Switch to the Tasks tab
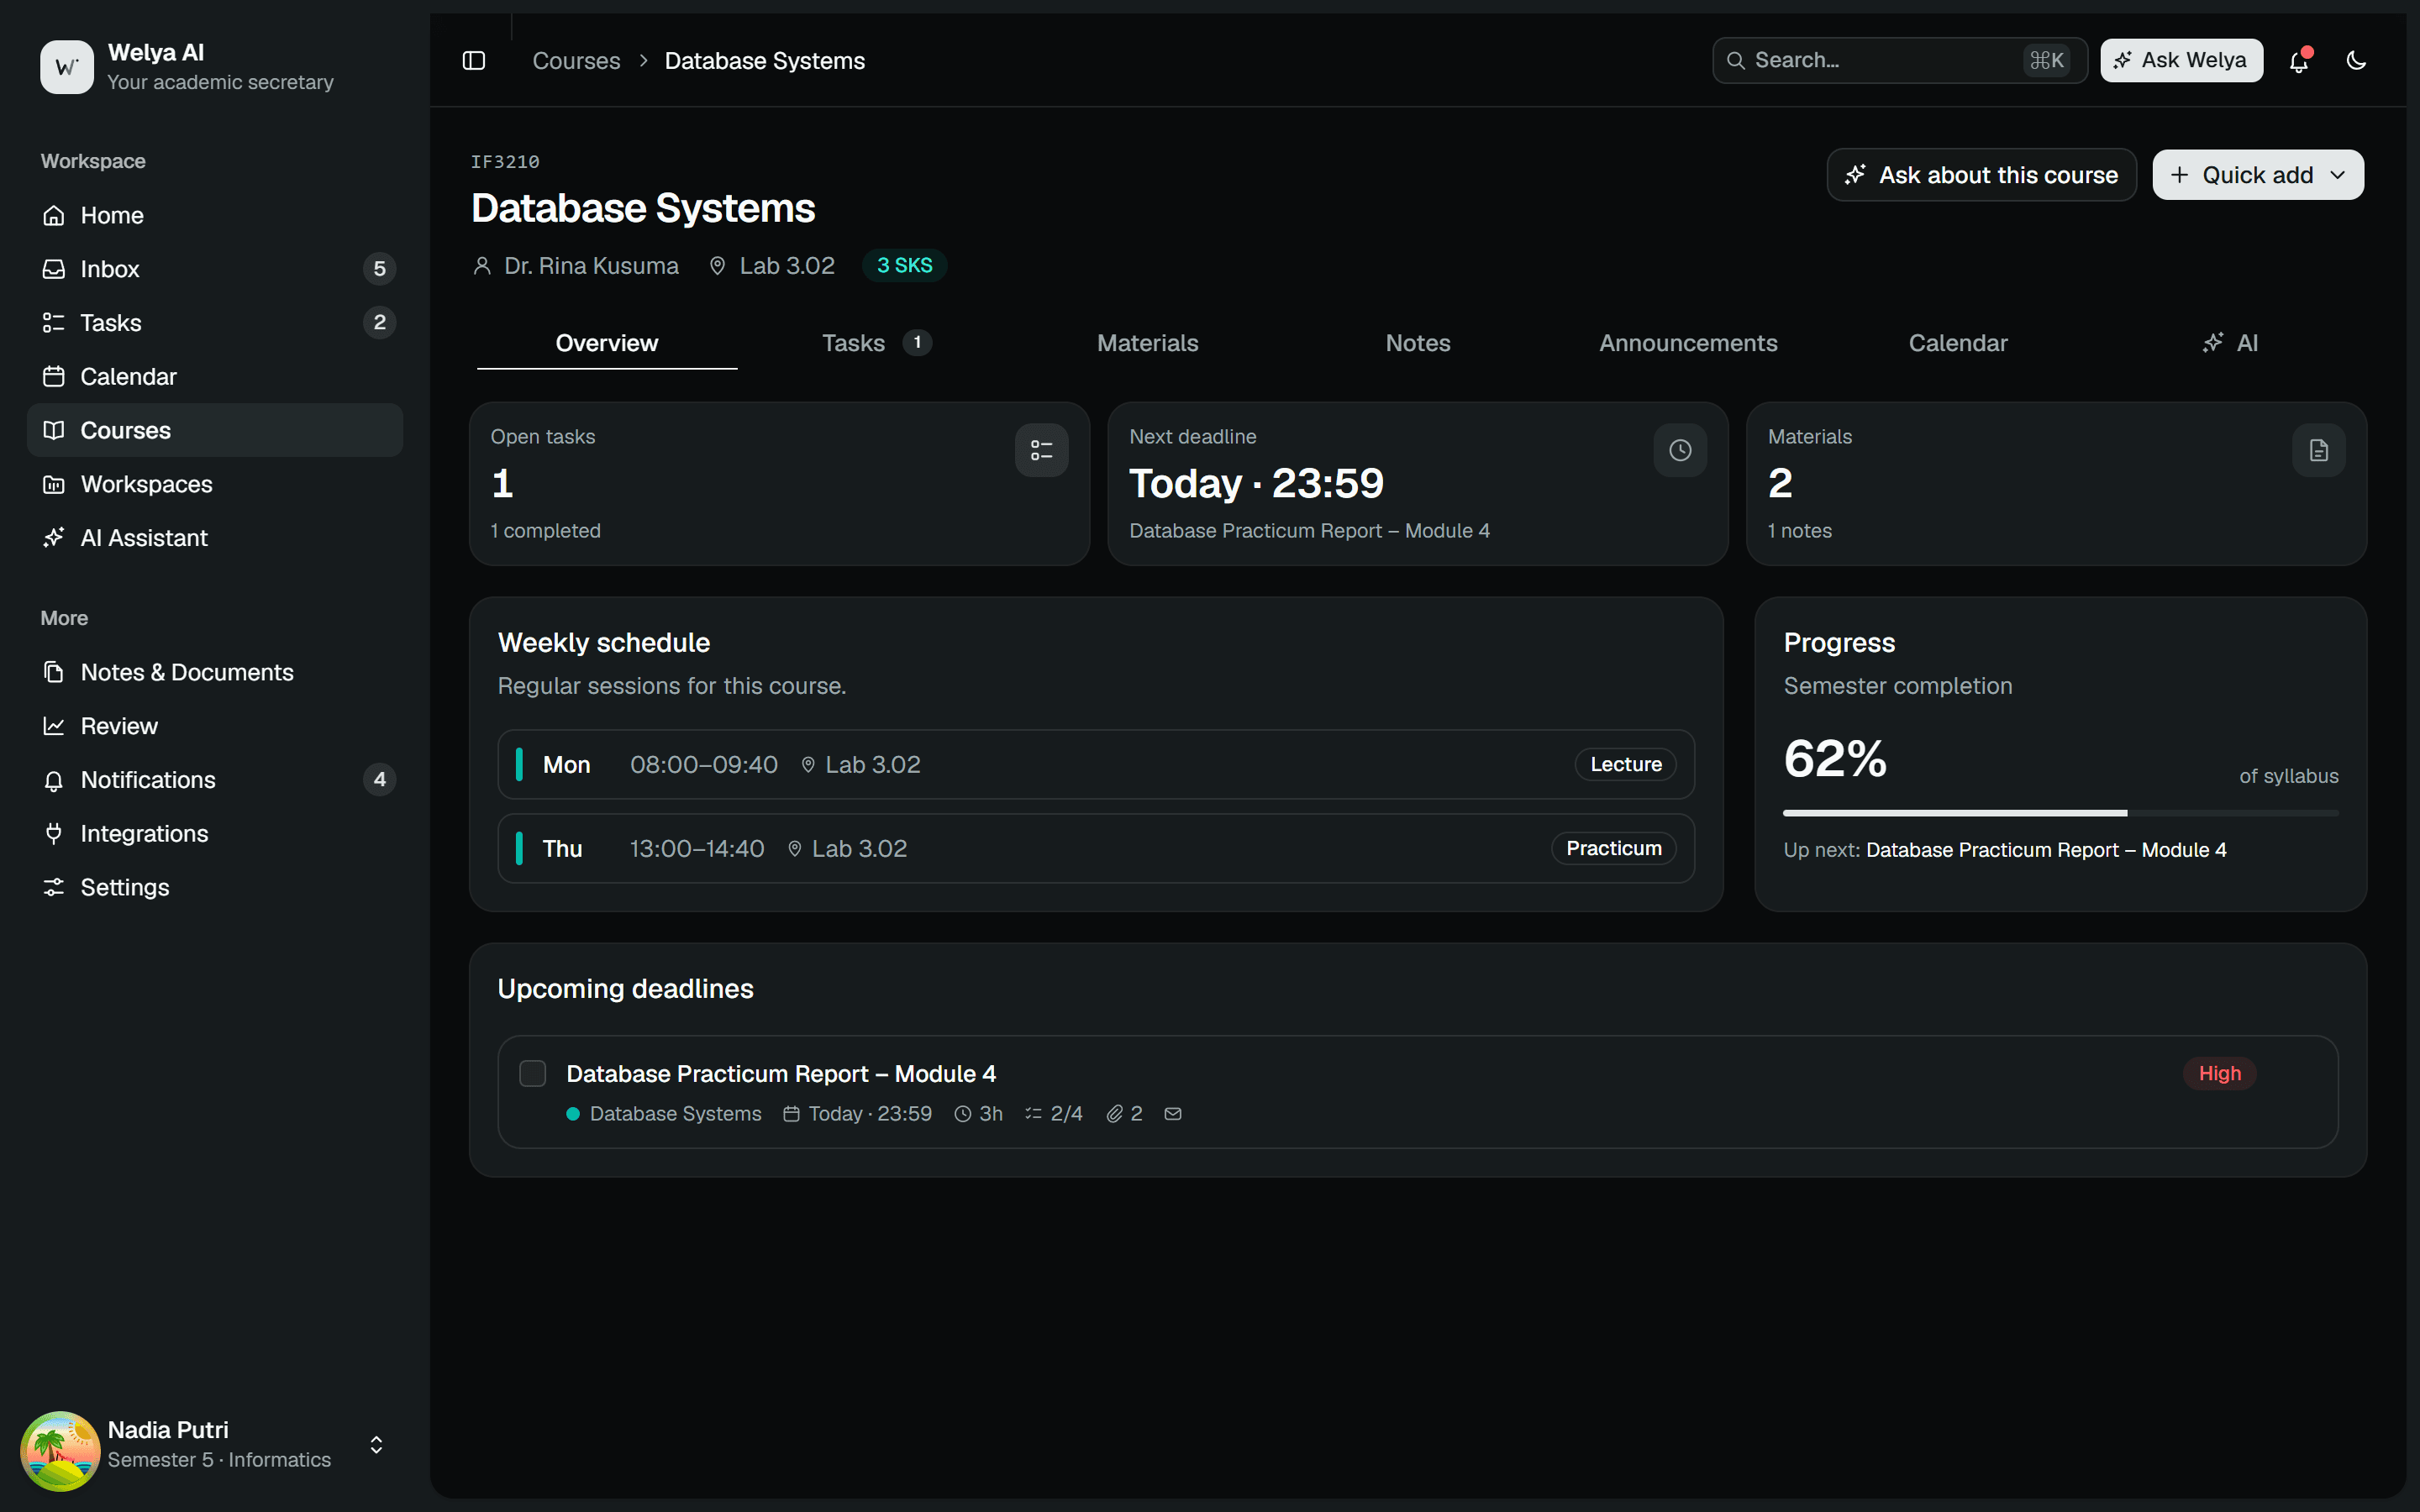Screen dimensions: 2420x1512 click(x=877, y=343)
